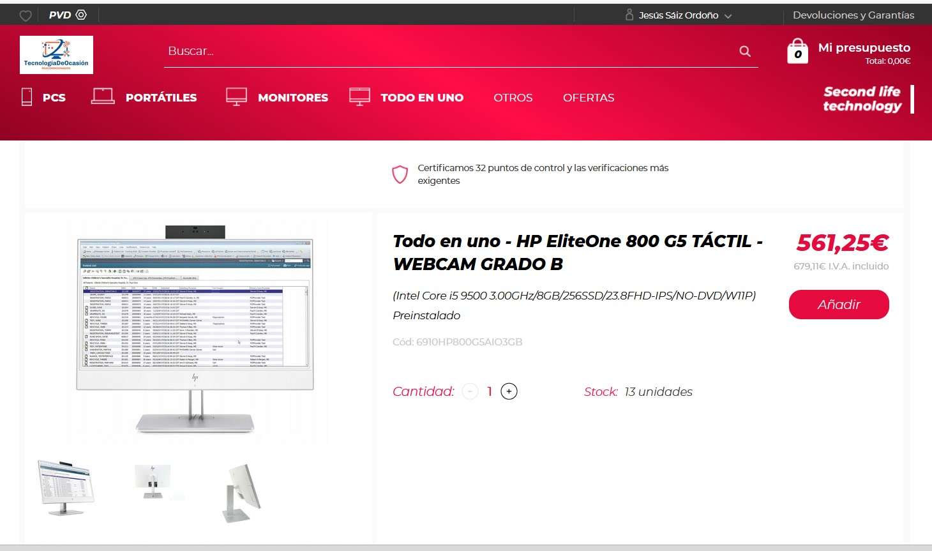The image size is (932, 551).
Task: Go to the MONITORES category
Action: [292, 98]
